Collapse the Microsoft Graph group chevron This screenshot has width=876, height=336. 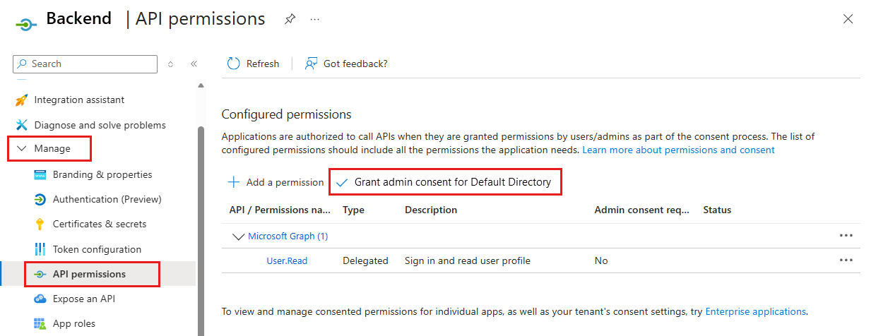click(238, 236)
